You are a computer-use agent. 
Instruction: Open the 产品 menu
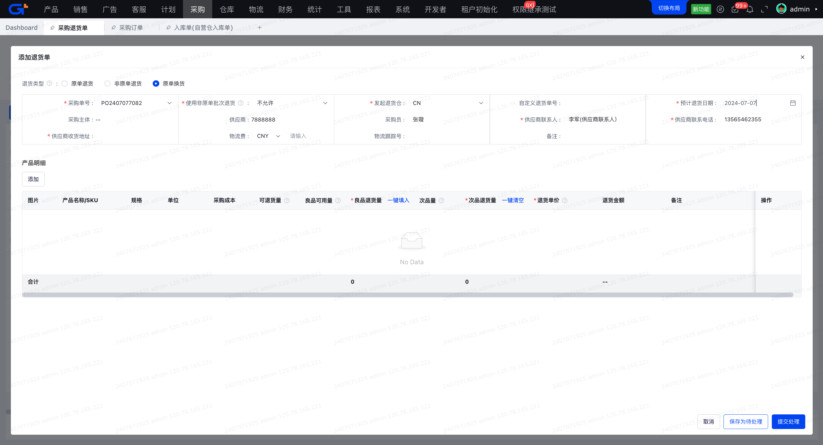click(x=51, y=9)
